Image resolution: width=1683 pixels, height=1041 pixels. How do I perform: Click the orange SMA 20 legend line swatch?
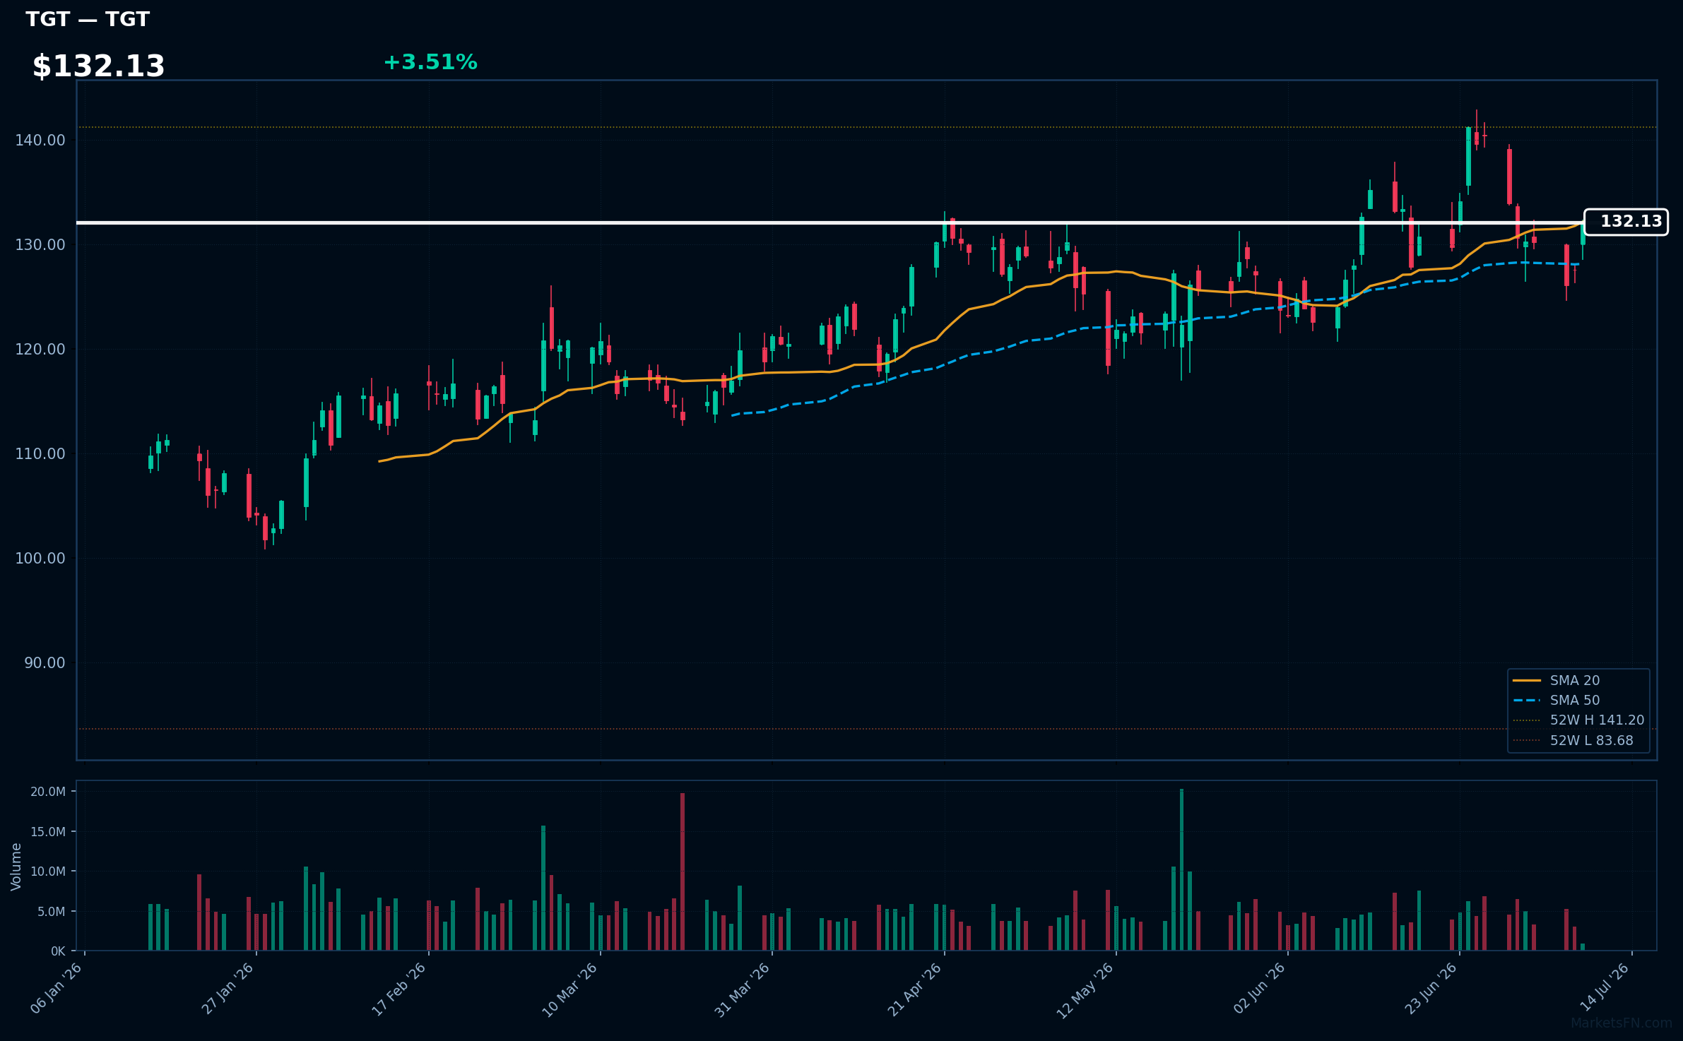(1526, 680)
